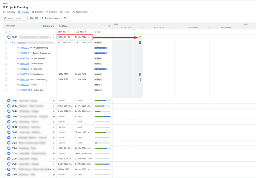Click the plus icon in the 0022 row
Image resolution: width=256 pixels, height=178 pixels.
coord(54,101)
